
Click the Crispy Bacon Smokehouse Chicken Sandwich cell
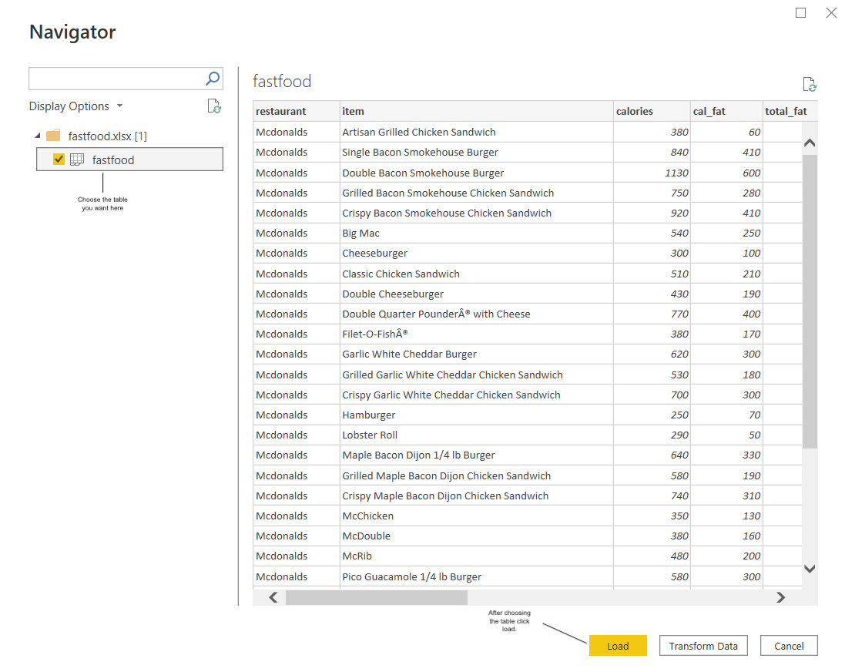tap(476, 213)
